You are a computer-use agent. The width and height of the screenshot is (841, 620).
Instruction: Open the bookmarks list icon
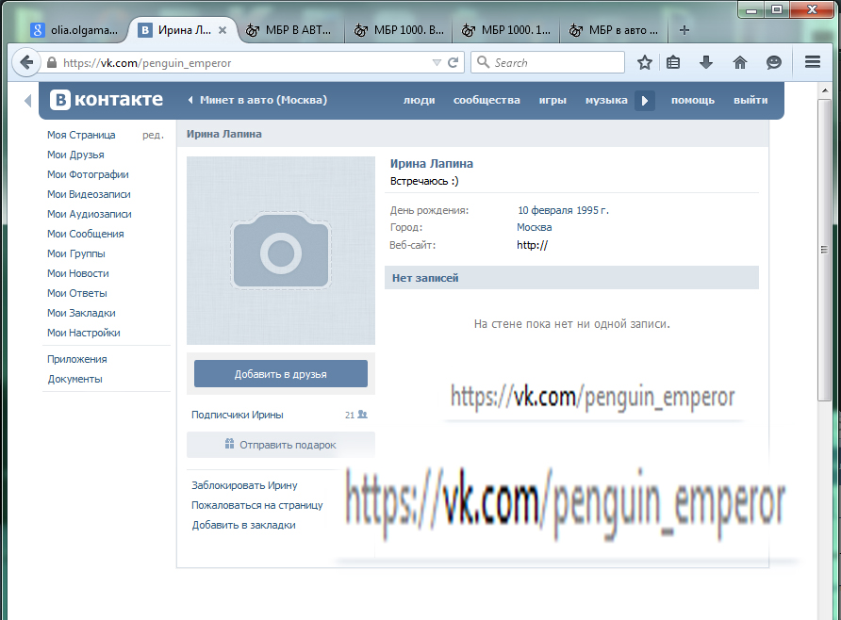(x=673, y=63)
